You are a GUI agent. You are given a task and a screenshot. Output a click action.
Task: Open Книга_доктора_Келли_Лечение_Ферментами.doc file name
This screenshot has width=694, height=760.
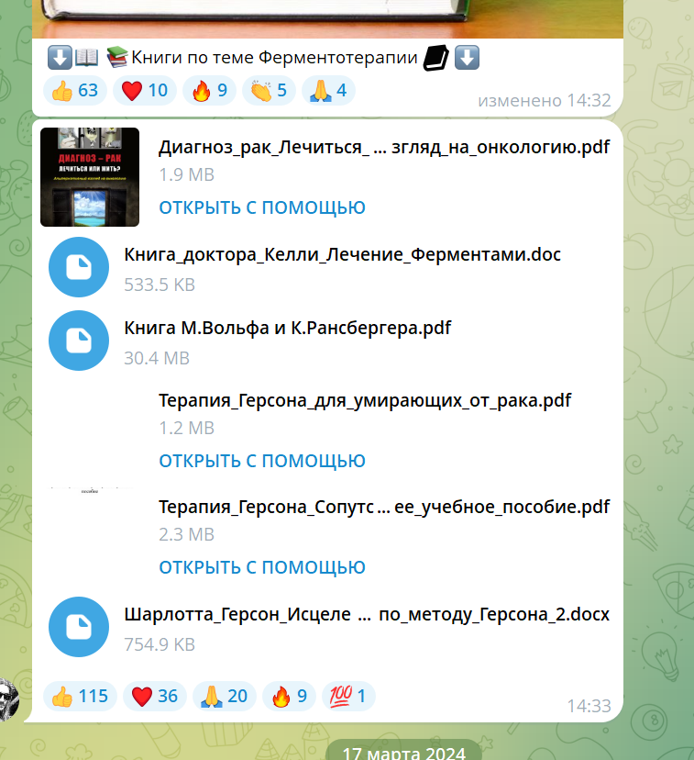(342, 254)
